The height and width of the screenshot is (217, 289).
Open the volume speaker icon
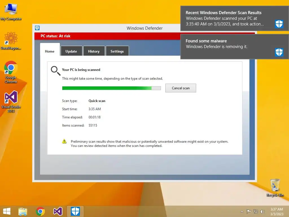262,211
